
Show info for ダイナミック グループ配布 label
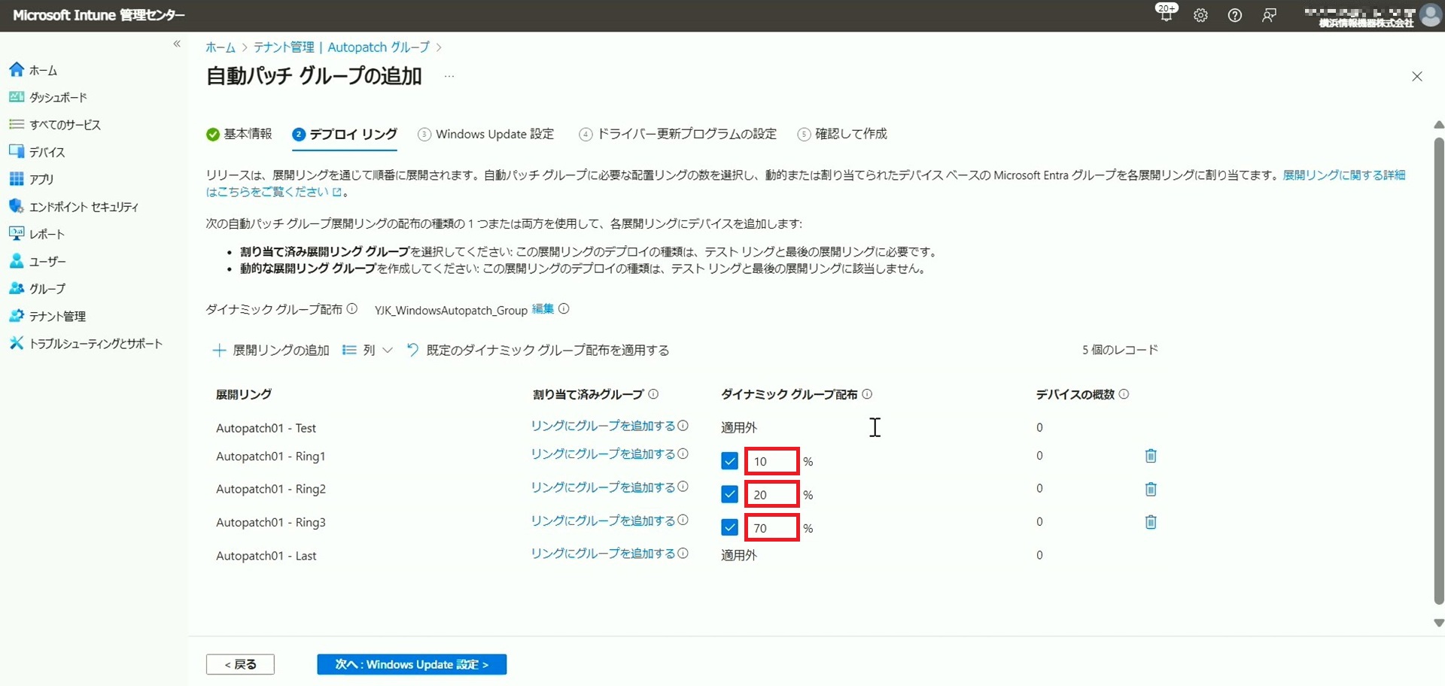[x=351, y=309]
